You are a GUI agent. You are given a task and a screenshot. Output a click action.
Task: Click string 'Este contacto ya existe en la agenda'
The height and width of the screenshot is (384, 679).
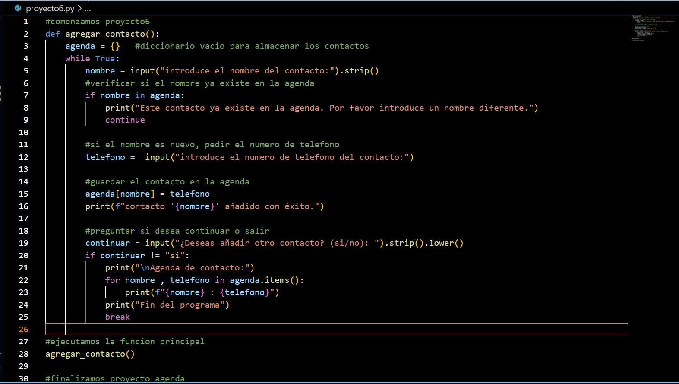(x=335, y=108)
